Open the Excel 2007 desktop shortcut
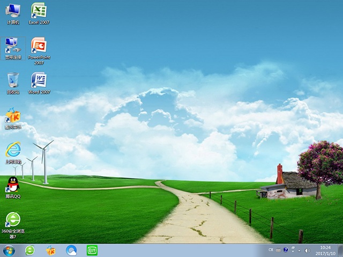The width and height of the screenshot is (343, 257). [x=38, y=11]
